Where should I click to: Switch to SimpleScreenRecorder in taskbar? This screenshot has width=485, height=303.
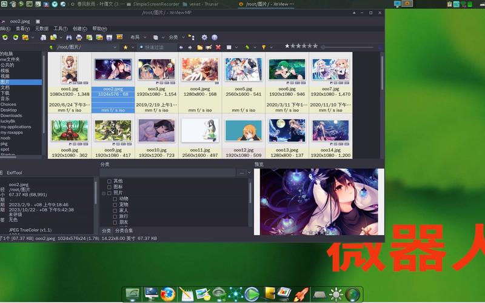pyautogui.click(x=153, y=4)
